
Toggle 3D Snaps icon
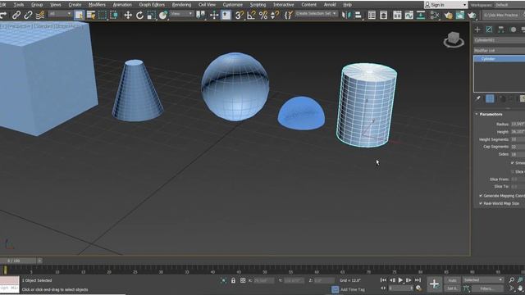click(x=239, y=15)
